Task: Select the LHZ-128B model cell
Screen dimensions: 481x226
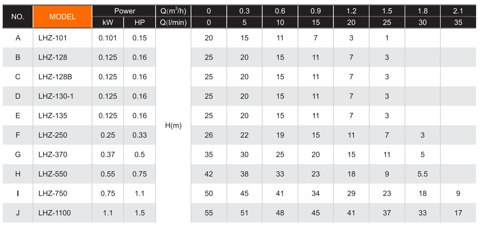Action: tap(55, 77)
